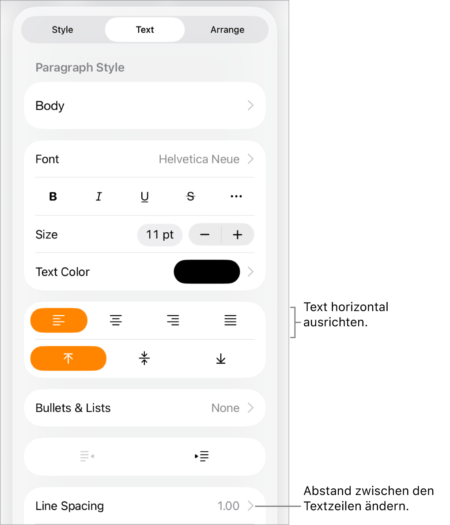Screen dimensions: 450x525
Task: Open the black Text Color swatch
Action: (x=207, y=272)
